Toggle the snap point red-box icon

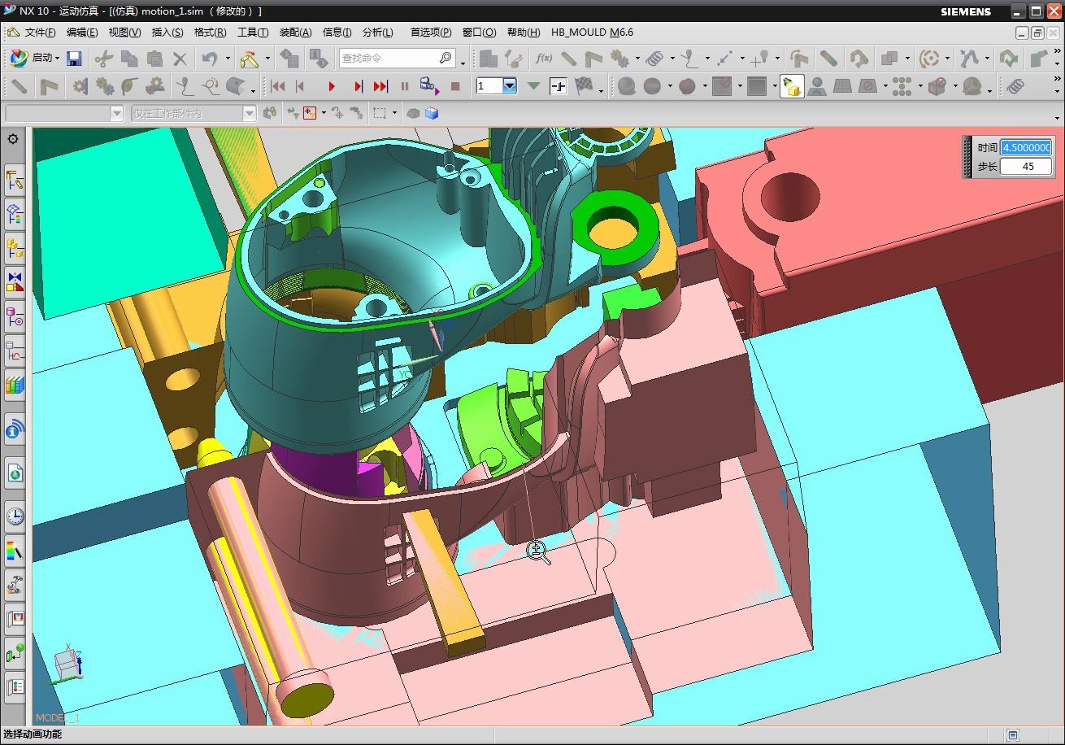309,114
